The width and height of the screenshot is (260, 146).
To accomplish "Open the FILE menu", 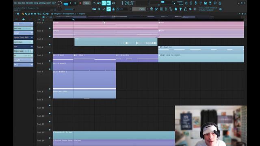I will (x=16, y=3).
